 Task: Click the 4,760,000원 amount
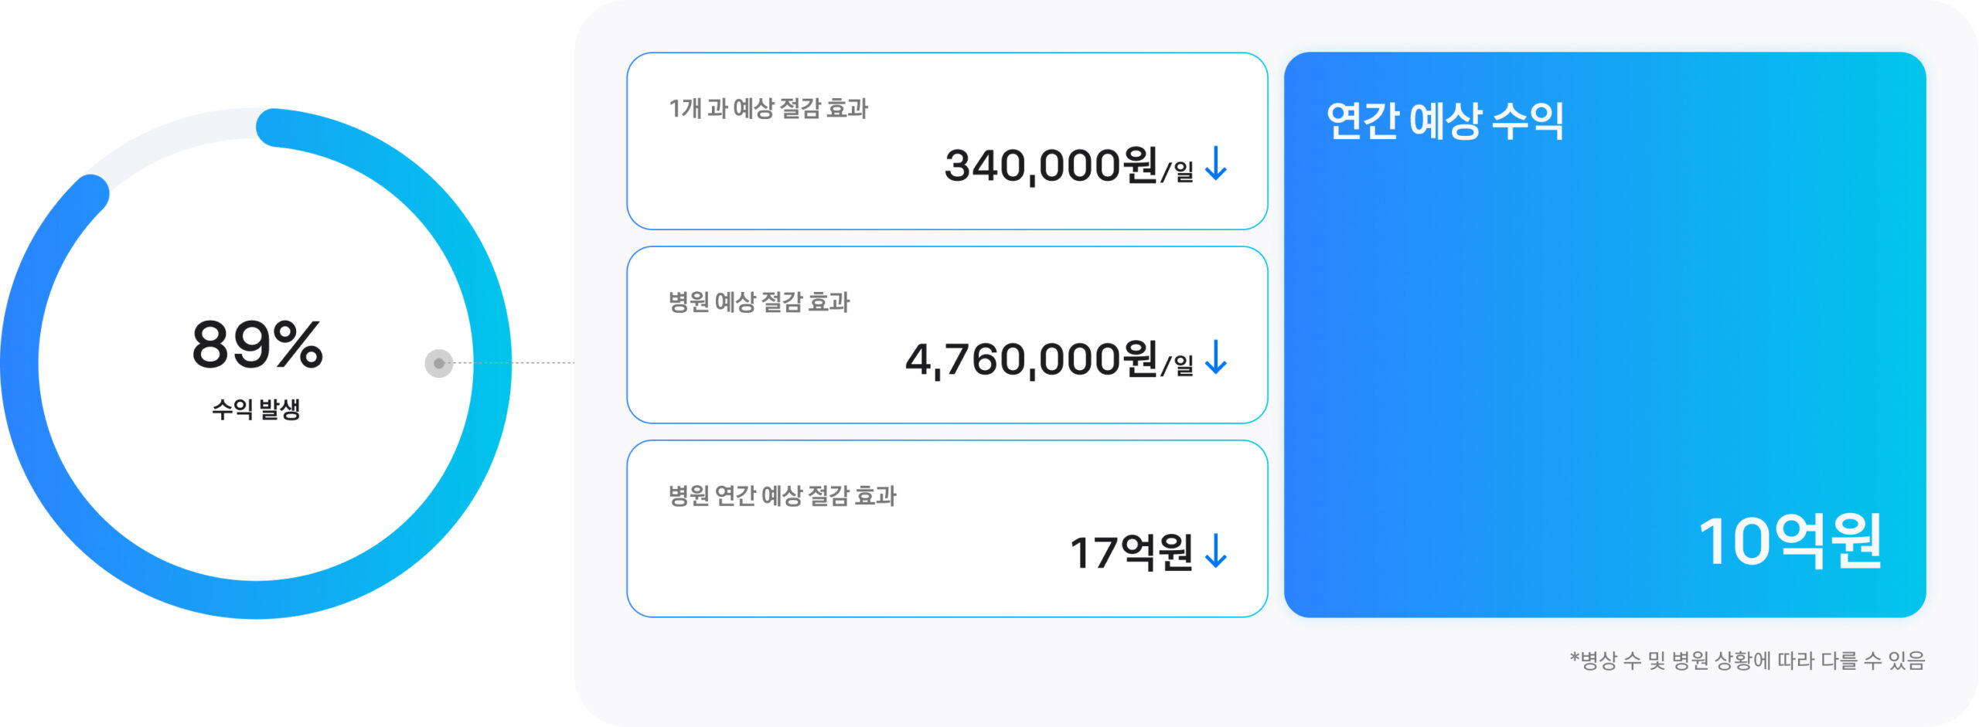tap(1031, 359)
